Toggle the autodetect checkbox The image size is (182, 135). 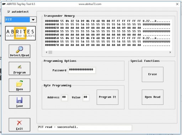[x=9, y=12]
